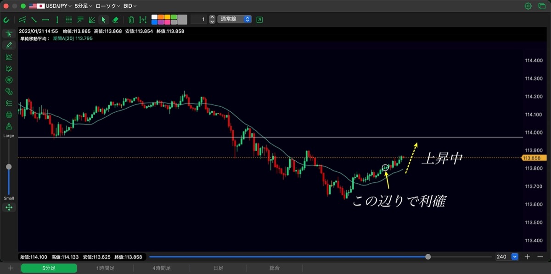Open settings gear at top right
Viewport: 551px width, 274px height.
pyautogui.click(x=528, y=6)
